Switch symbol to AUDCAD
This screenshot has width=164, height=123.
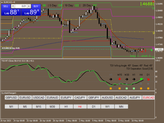[x=121, y=98]
